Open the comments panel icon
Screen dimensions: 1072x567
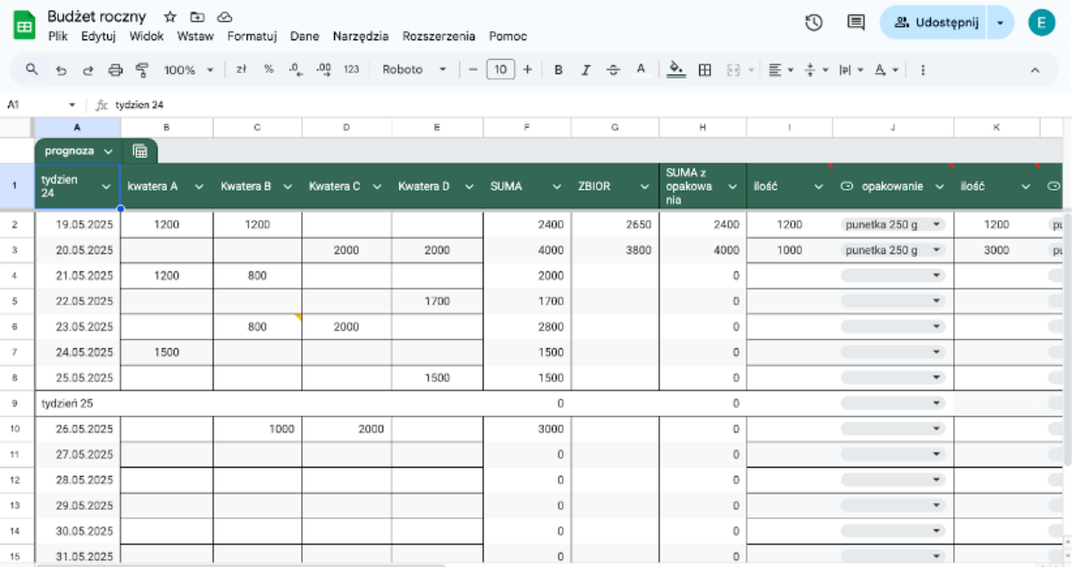pos(856,22)
